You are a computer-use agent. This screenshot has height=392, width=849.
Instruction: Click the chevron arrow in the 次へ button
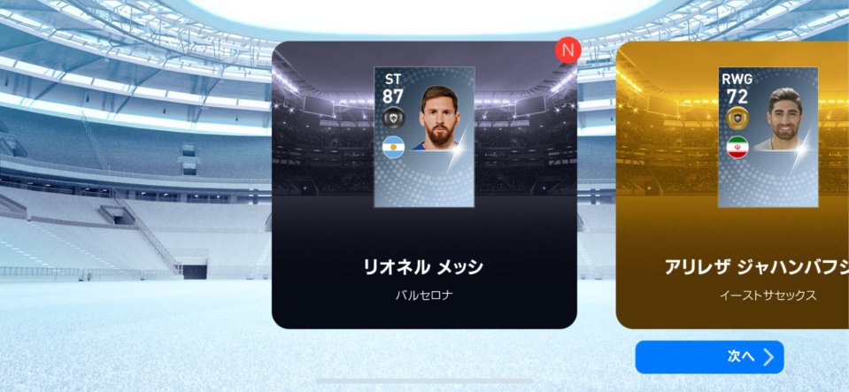768,357
